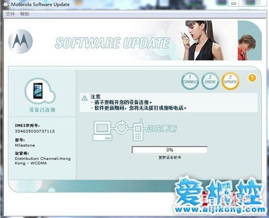Click the step 3 UPDATE circle

[230, 81]
